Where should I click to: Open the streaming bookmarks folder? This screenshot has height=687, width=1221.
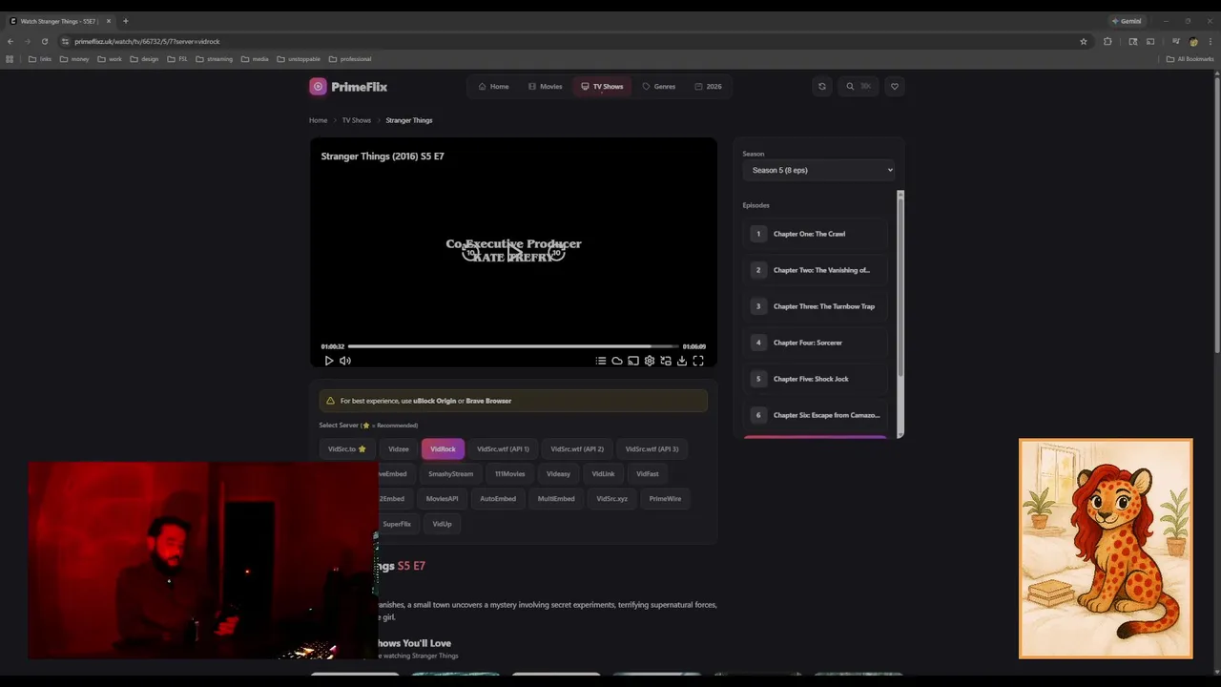click(x=214, y=59)
